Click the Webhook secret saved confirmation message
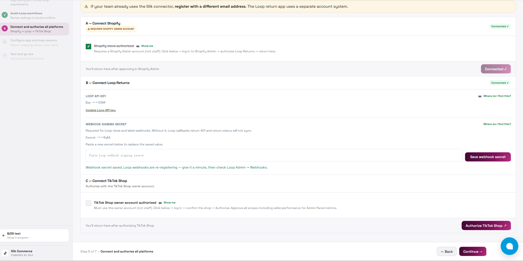Image resolution: width=523 pixels, height=261 pixels. coord(177,167)
